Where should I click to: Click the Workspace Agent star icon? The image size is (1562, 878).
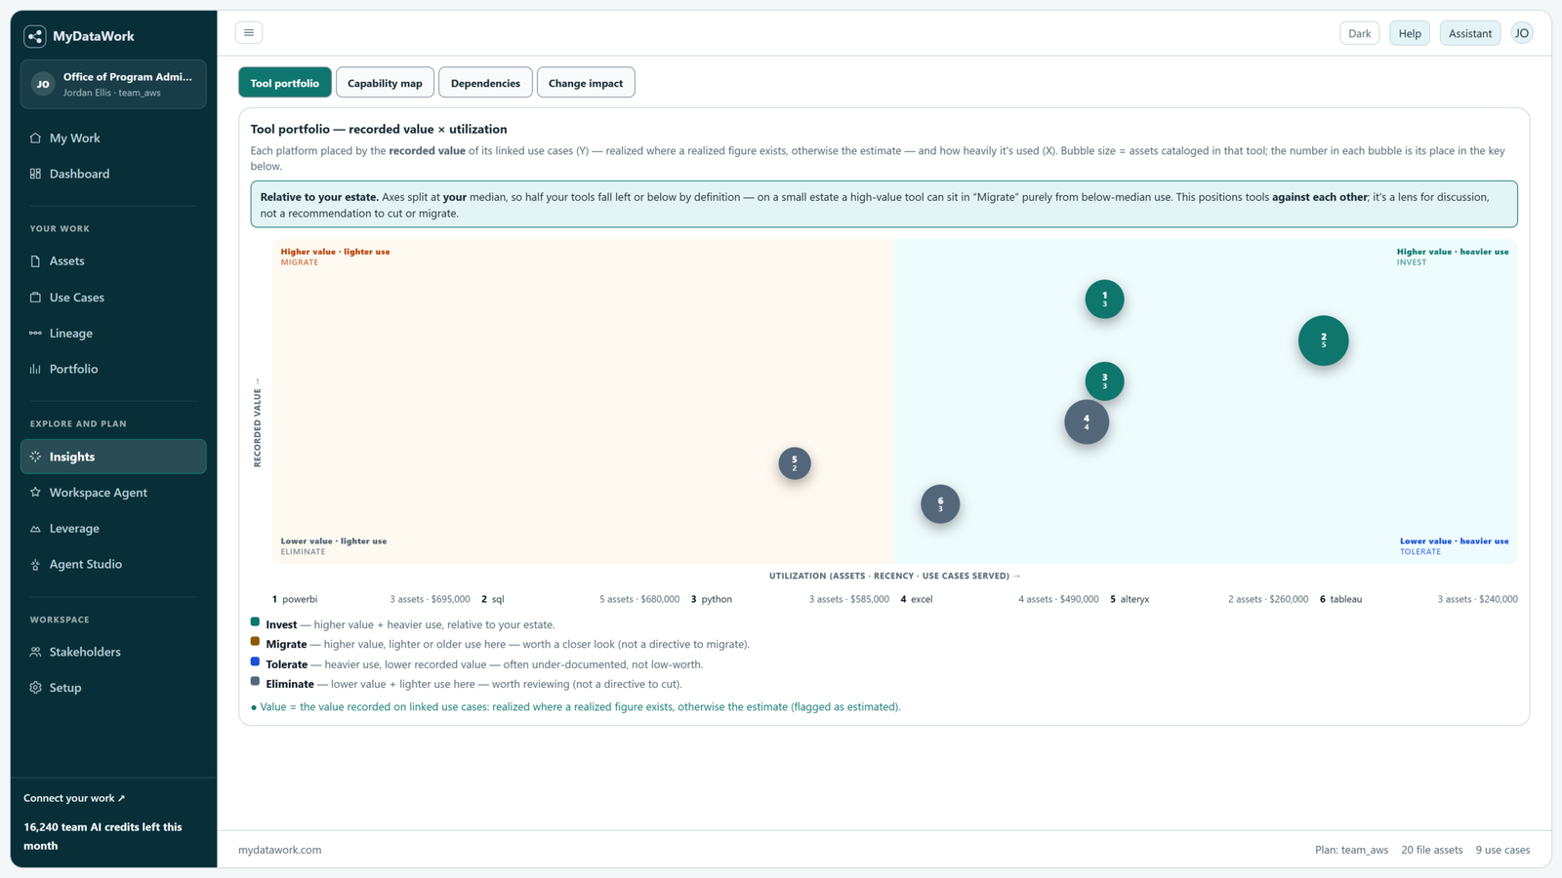(35, 493)
